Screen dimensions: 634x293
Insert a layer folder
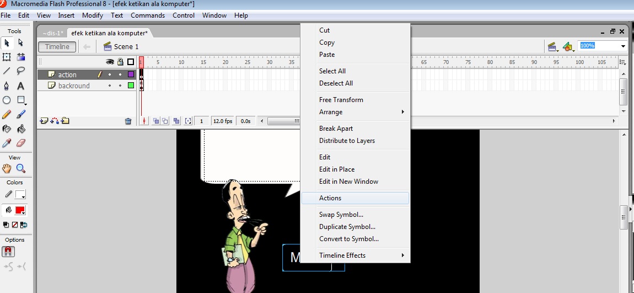[66, 121]
